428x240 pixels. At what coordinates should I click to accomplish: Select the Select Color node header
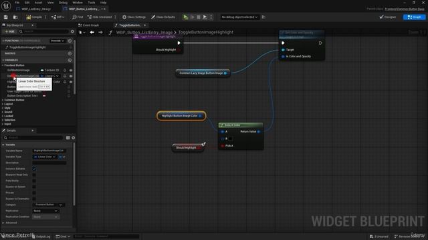(241, 125)
